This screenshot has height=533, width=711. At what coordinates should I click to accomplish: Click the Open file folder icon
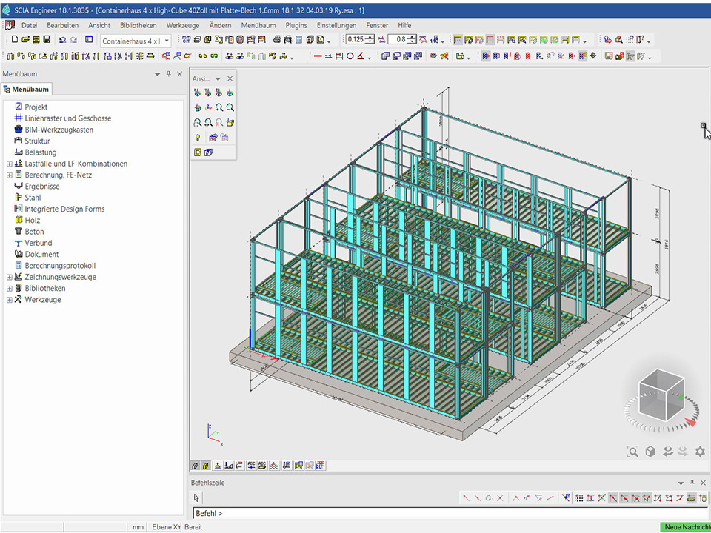click(25, 40)
